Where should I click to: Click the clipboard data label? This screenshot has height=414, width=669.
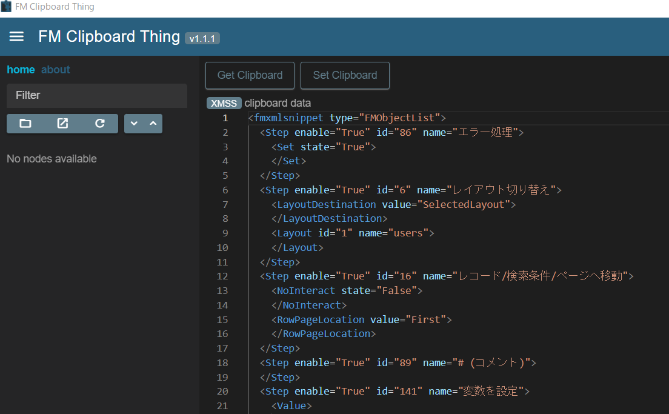278,103
